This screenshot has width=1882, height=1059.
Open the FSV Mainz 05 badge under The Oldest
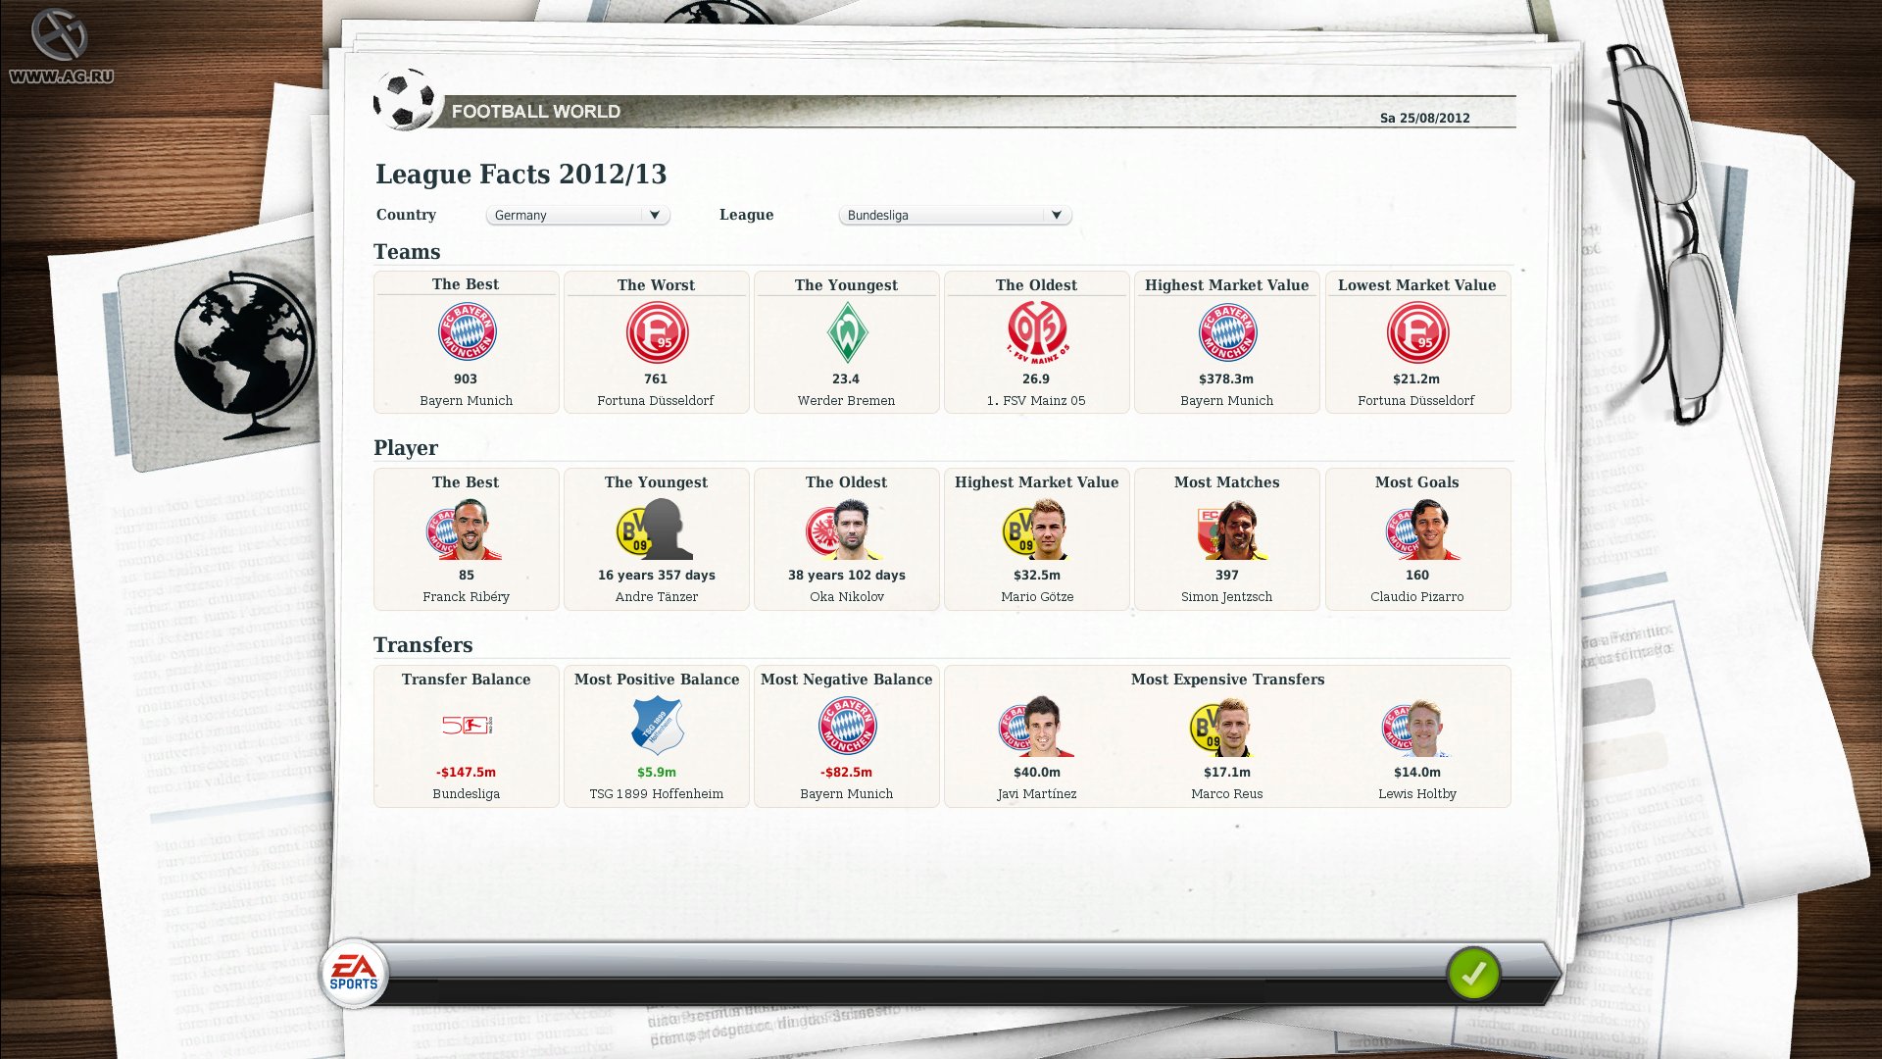pos(1036,332)
